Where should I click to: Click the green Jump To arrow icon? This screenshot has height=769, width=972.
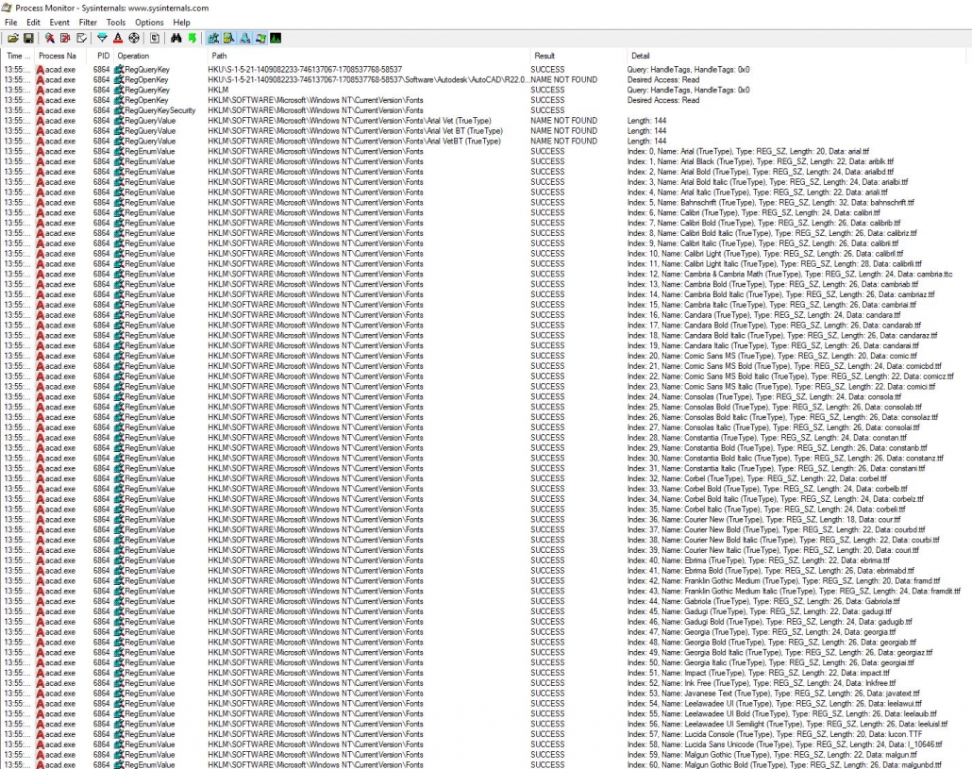tap(193, 39)
